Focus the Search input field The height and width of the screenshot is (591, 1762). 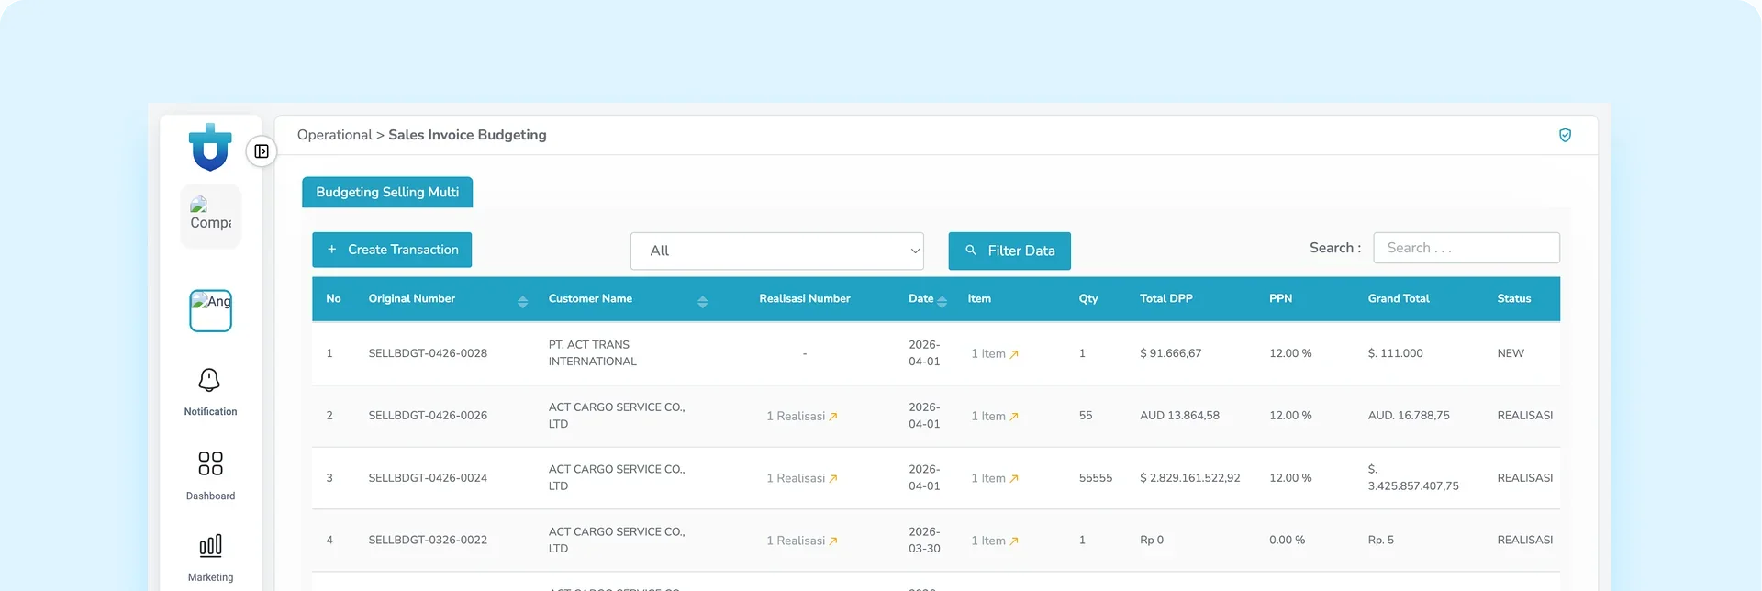point(1466,248)
